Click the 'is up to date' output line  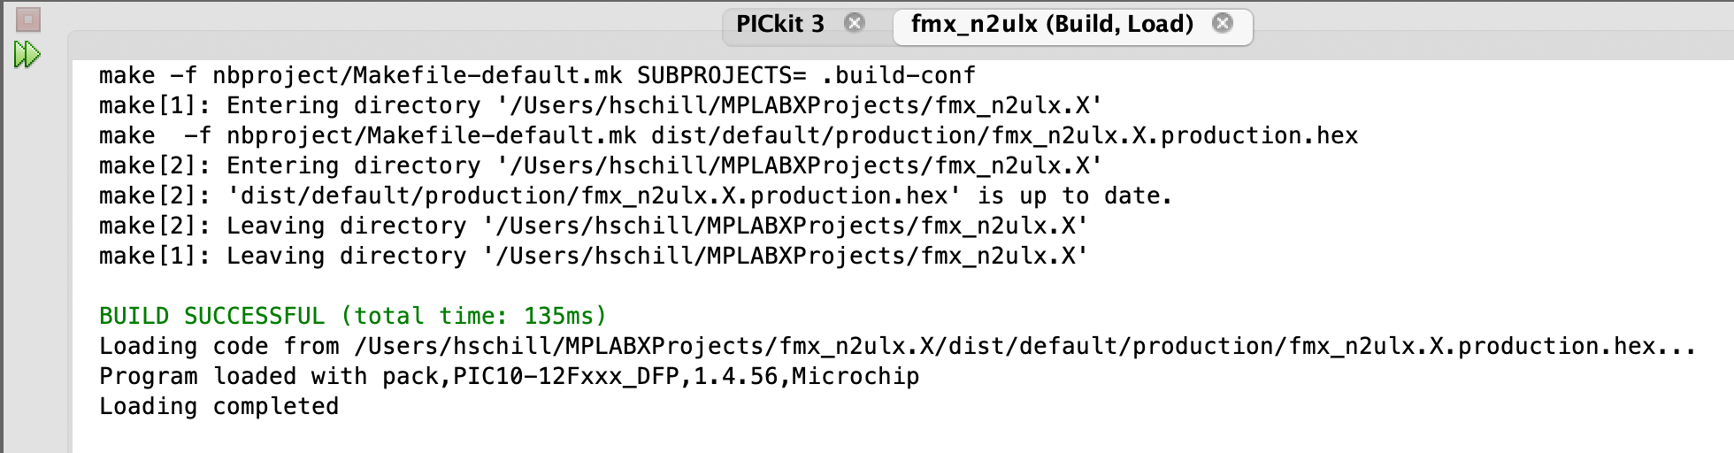[635, 196]
